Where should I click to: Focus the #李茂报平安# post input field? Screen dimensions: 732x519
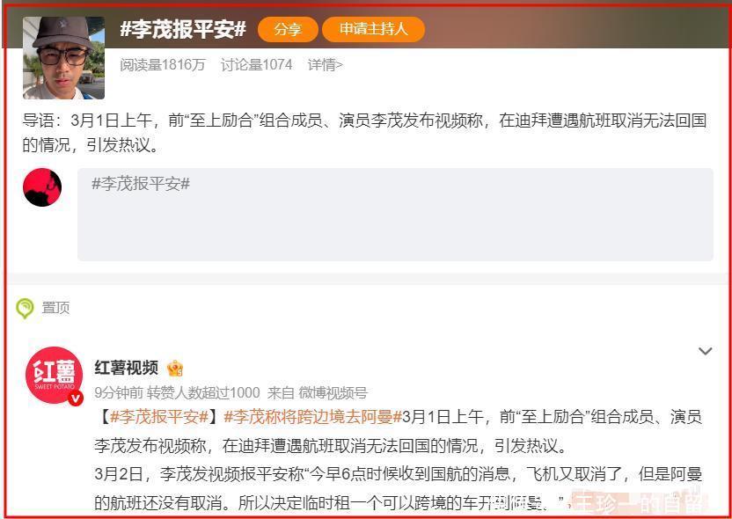click(395, 215)
